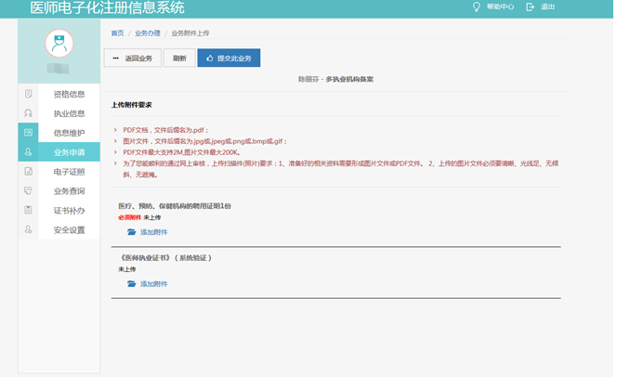Open 业务办理 in the breadcrumb

coord(147,33)
